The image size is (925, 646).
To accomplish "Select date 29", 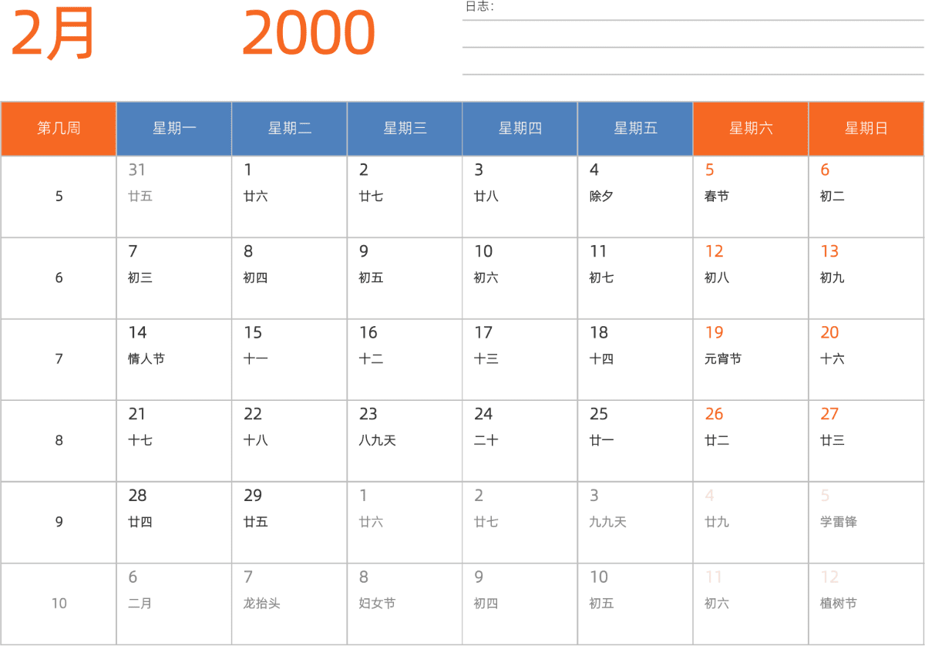I will [x=253, y=496].
